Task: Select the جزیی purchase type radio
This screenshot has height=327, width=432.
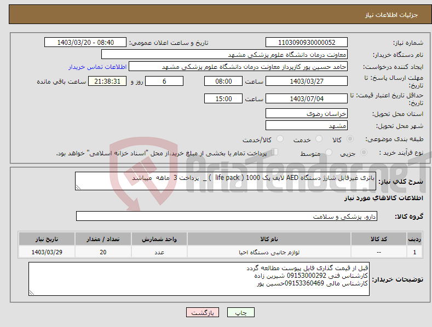Action: coord(364,152)
